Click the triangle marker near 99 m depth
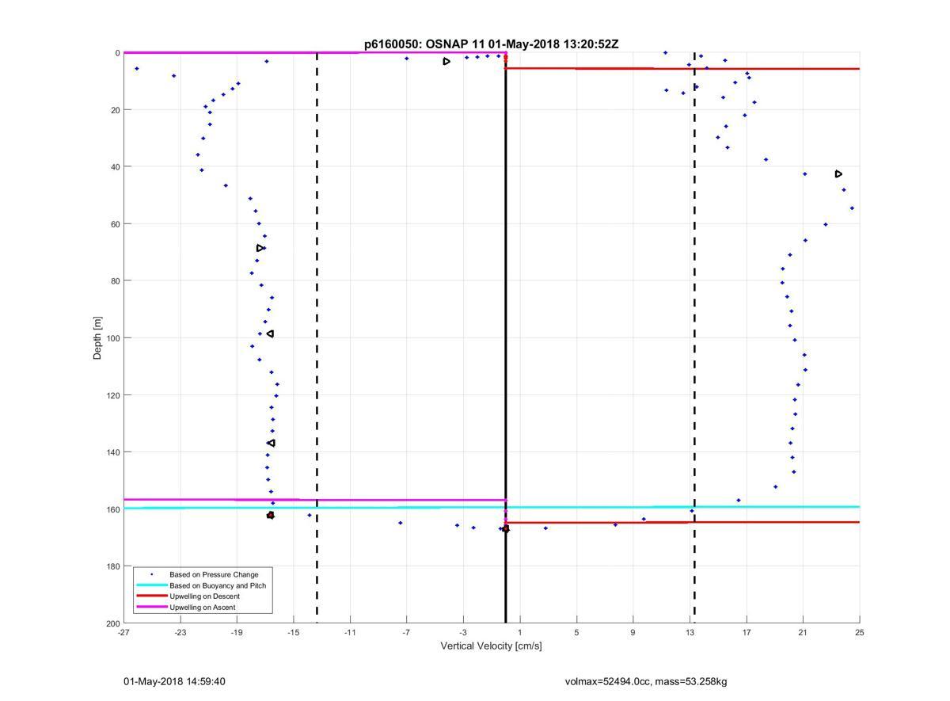 point(270,334)
